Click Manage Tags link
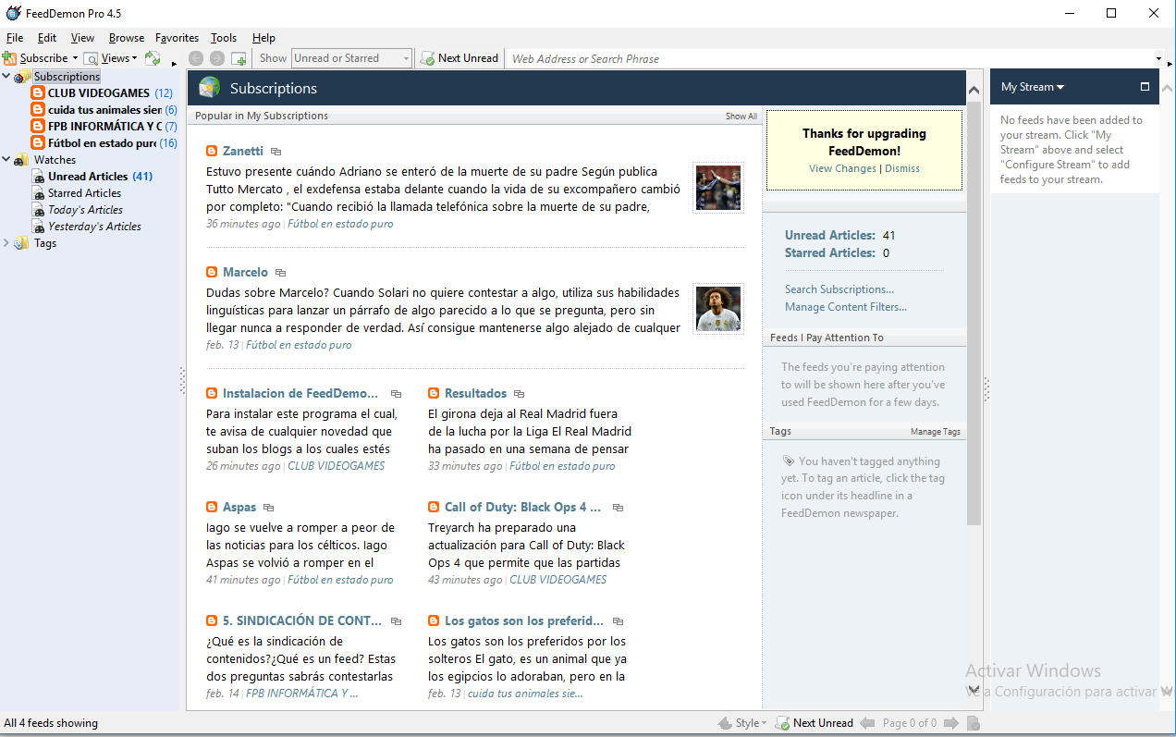The width and height of the screenshot is (1176, 737). (x=936, y=432)
